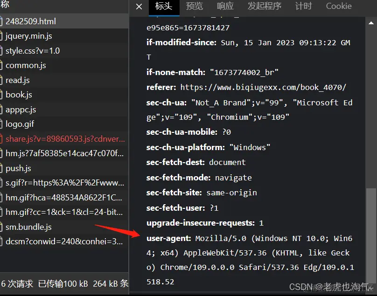Select the red share.js failed request
This screenshot has height=296, width=377.
[64, 139]
